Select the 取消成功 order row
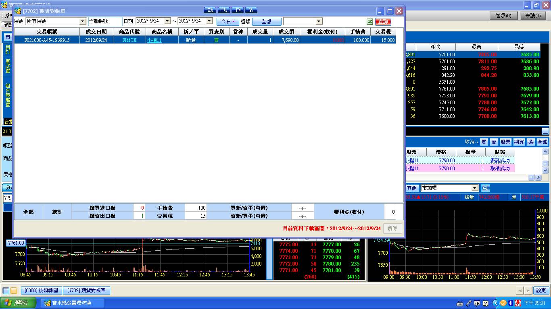Screen dimensions: 551x309 [460, 169]
